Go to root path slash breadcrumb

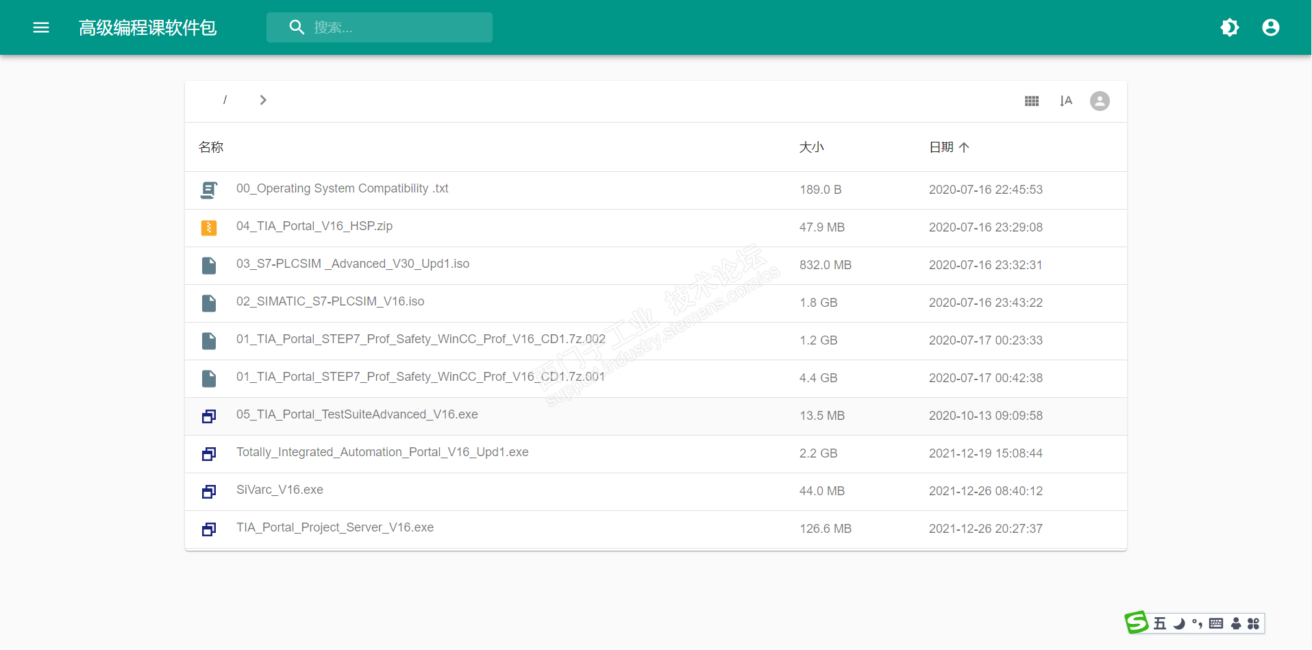[x=225, y=100]
